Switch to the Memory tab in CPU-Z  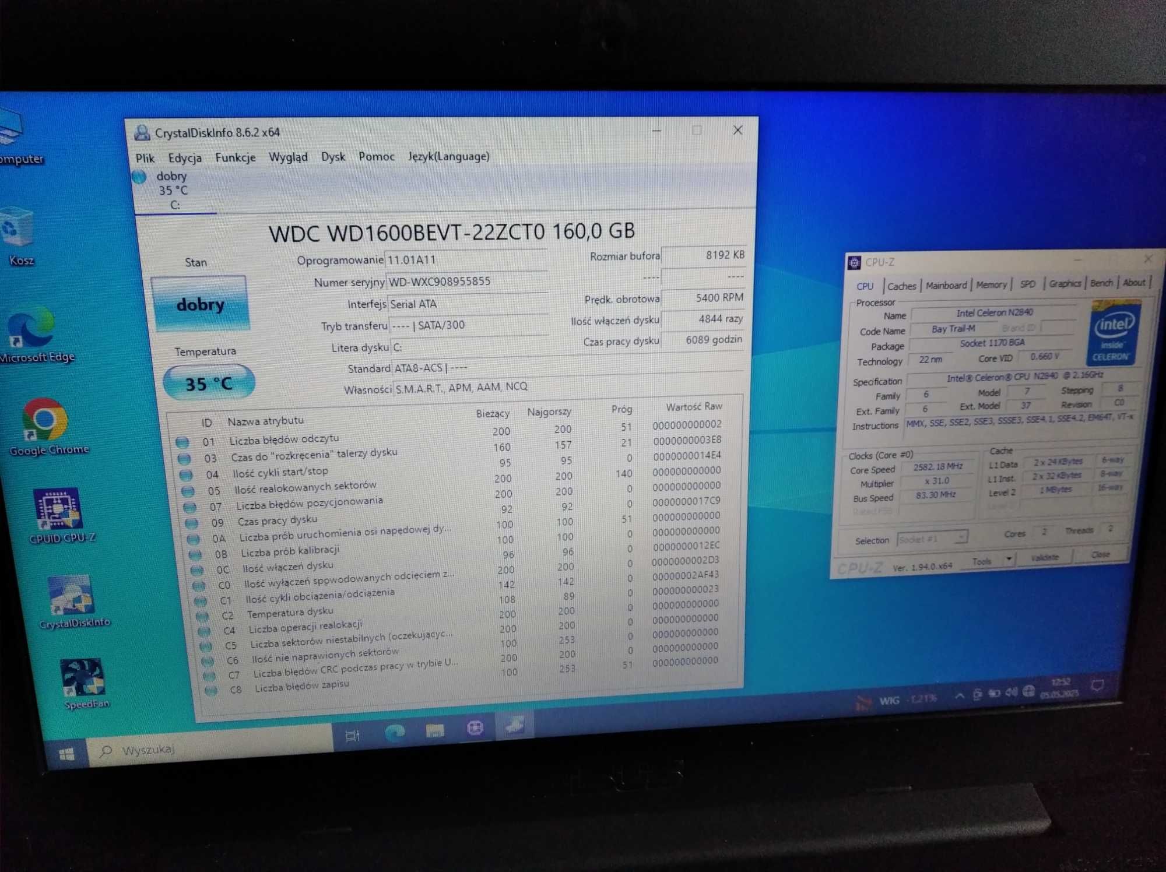tap(991, 284)
